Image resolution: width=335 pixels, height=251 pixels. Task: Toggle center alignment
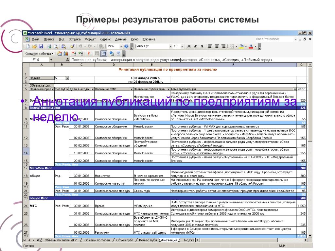tap(217, 46)
